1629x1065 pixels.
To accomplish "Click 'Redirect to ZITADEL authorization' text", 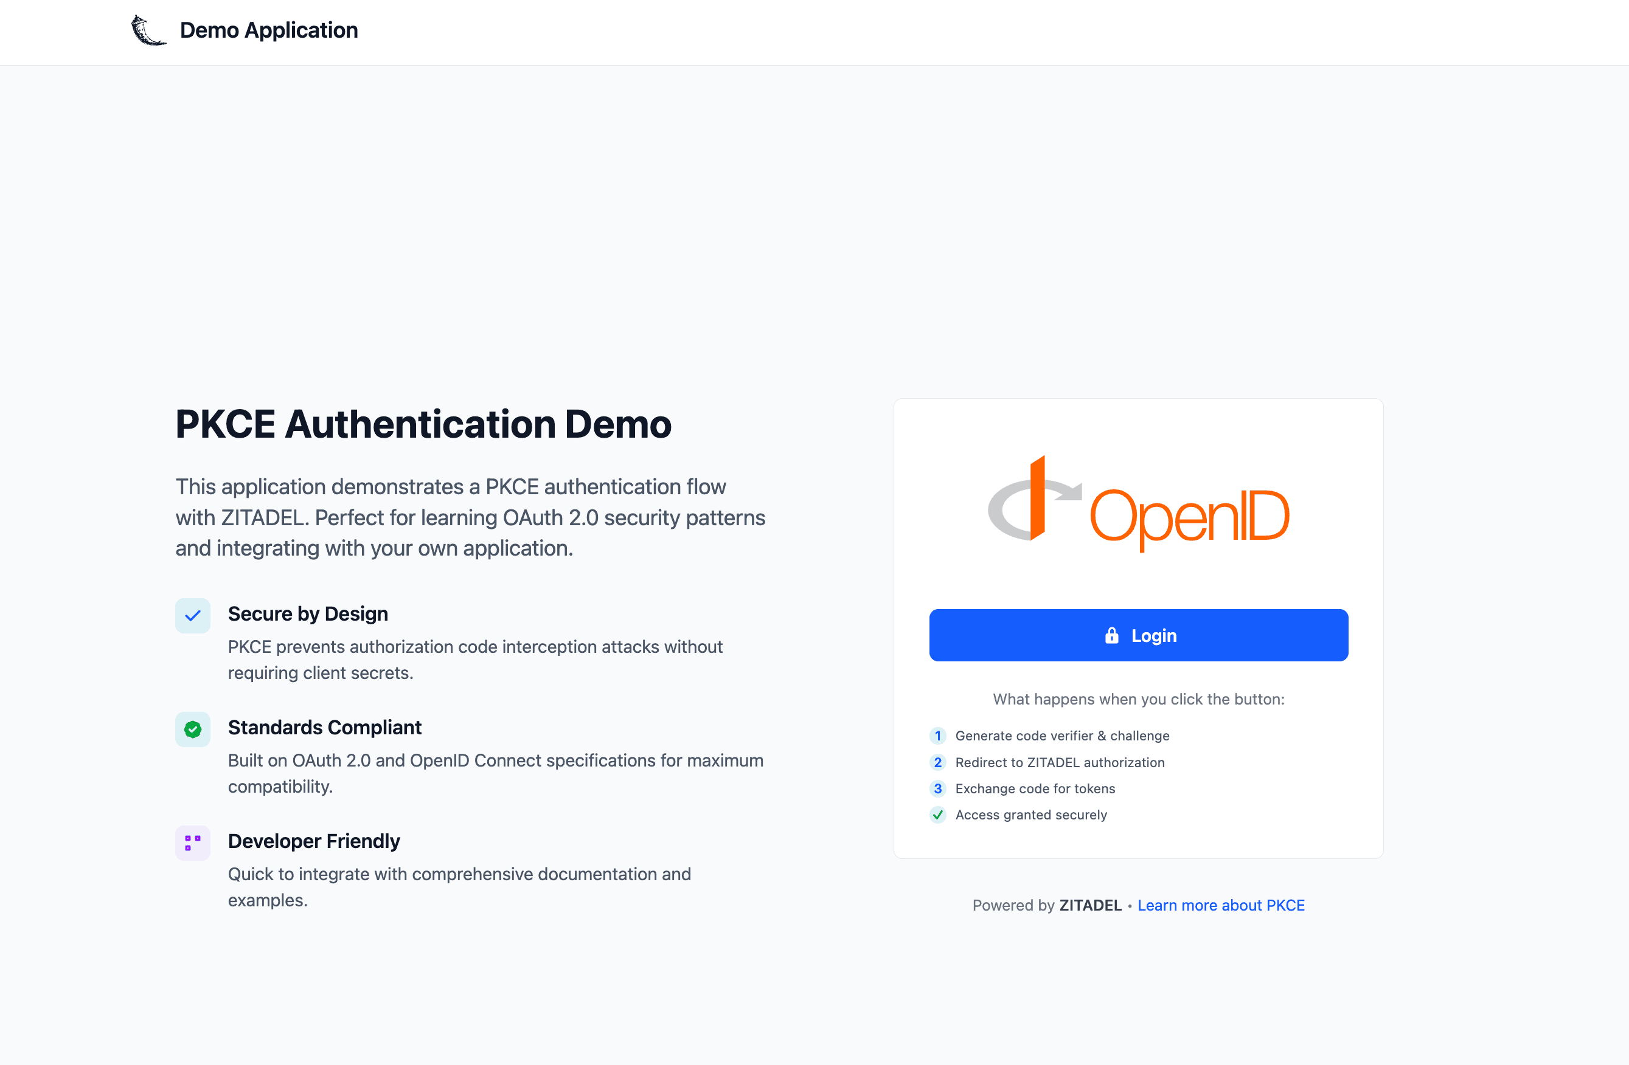I will [x=1060, y=762].
